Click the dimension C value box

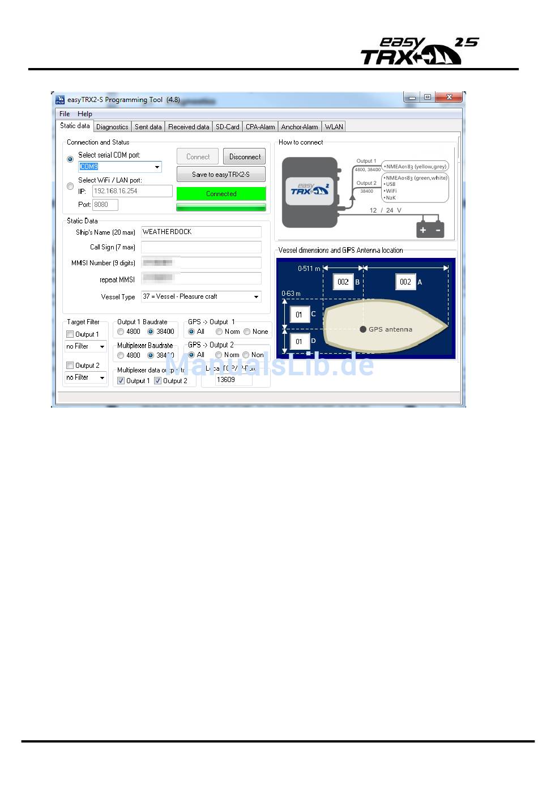(300, 315)
